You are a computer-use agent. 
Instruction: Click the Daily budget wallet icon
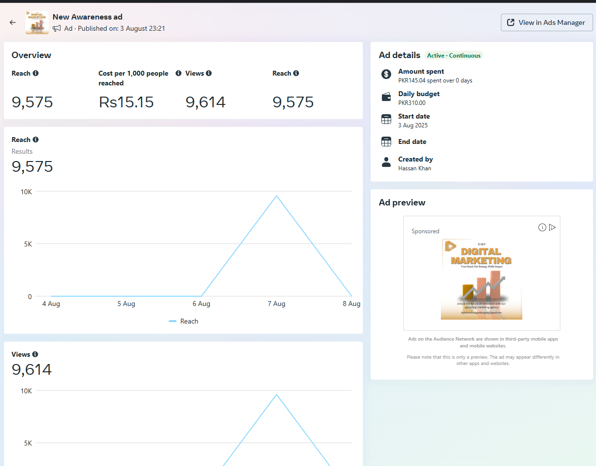tap(386, 97)
